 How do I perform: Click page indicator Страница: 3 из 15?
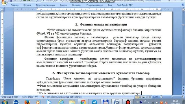10,97
